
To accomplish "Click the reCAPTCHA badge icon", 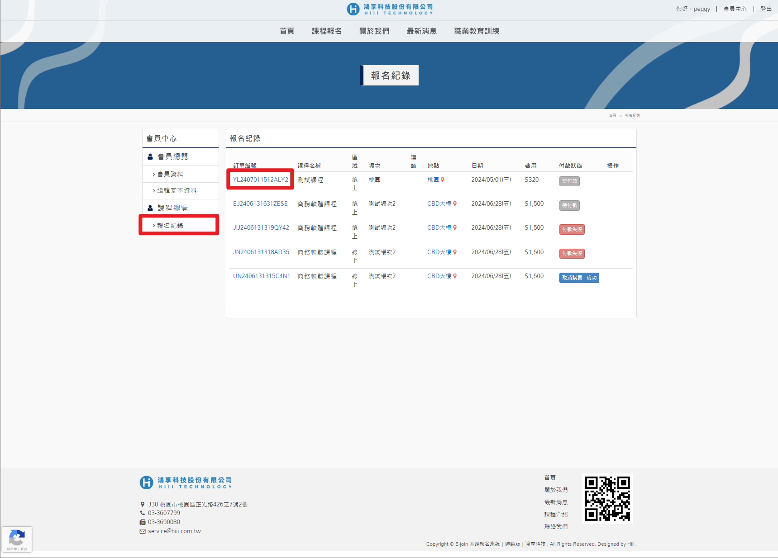I will pyautogui.click(x=17, y=539).
